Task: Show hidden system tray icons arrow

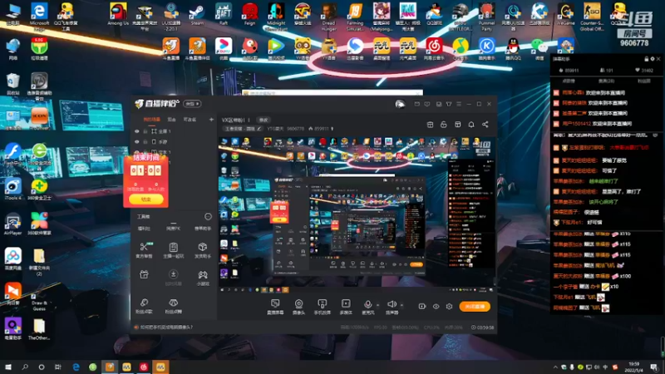Action: click(555, 367)
